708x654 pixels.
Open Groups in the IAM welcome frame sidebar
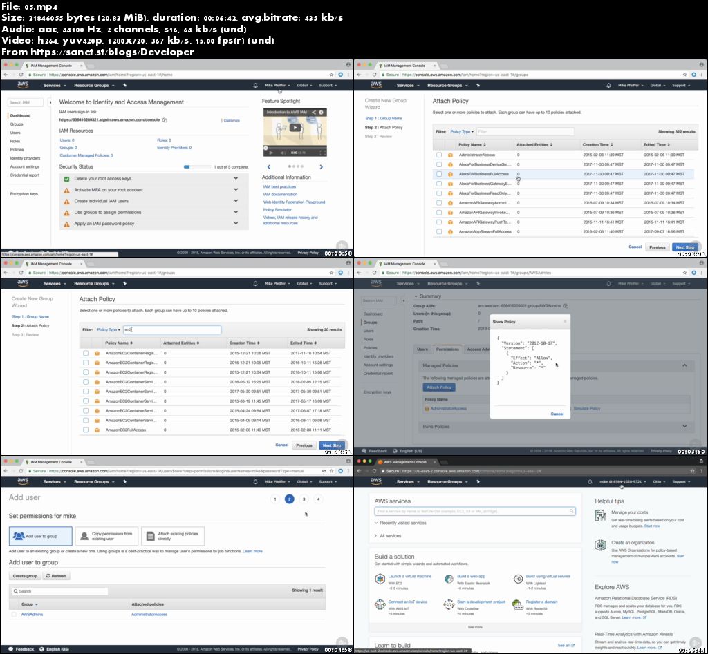coord(17,124)
